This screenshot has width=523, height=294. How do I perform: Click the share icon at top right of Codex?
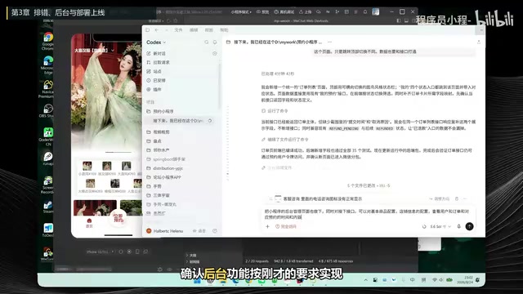tap(479, 42)
